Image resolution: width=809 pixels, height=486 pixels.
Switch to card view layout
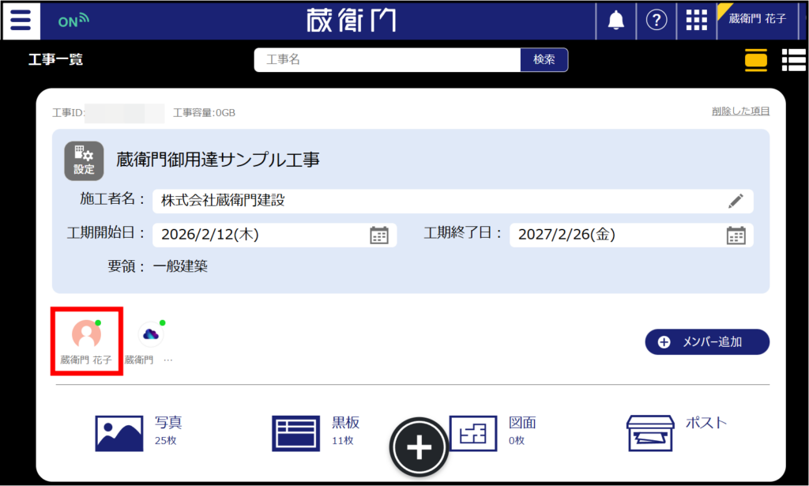tap(755, 60)
